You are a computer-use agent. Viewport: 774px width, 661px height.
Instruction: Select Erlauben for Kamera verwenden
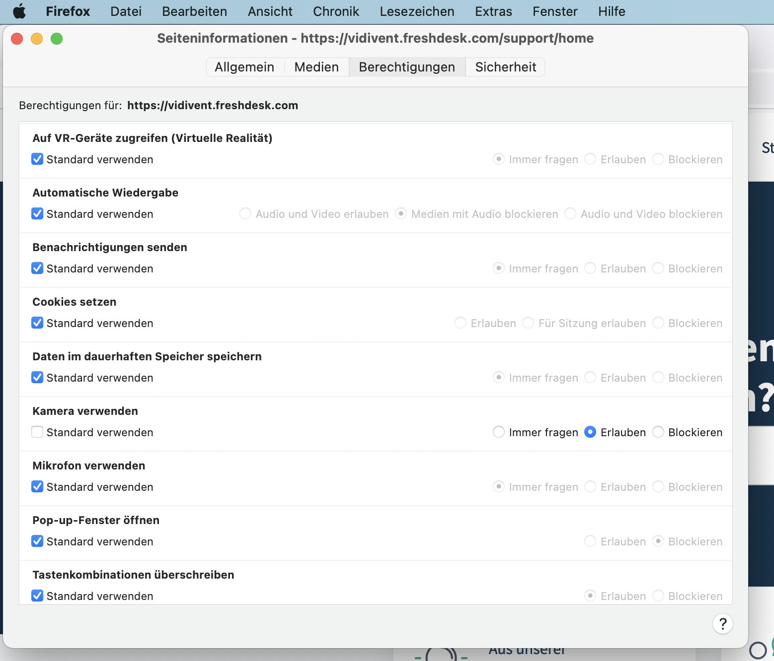[590, 432]
